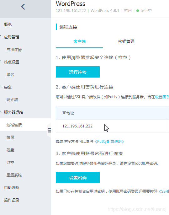Open the 设置密钥 link
Screen dimensions: 169x215
pos(162,97)
